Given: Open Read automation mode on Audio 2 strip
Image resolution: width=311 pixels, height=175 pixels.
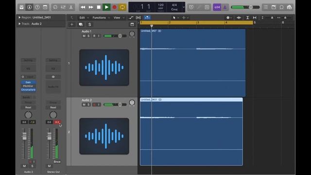Looking at the screenshot, I should pos(28,107).
